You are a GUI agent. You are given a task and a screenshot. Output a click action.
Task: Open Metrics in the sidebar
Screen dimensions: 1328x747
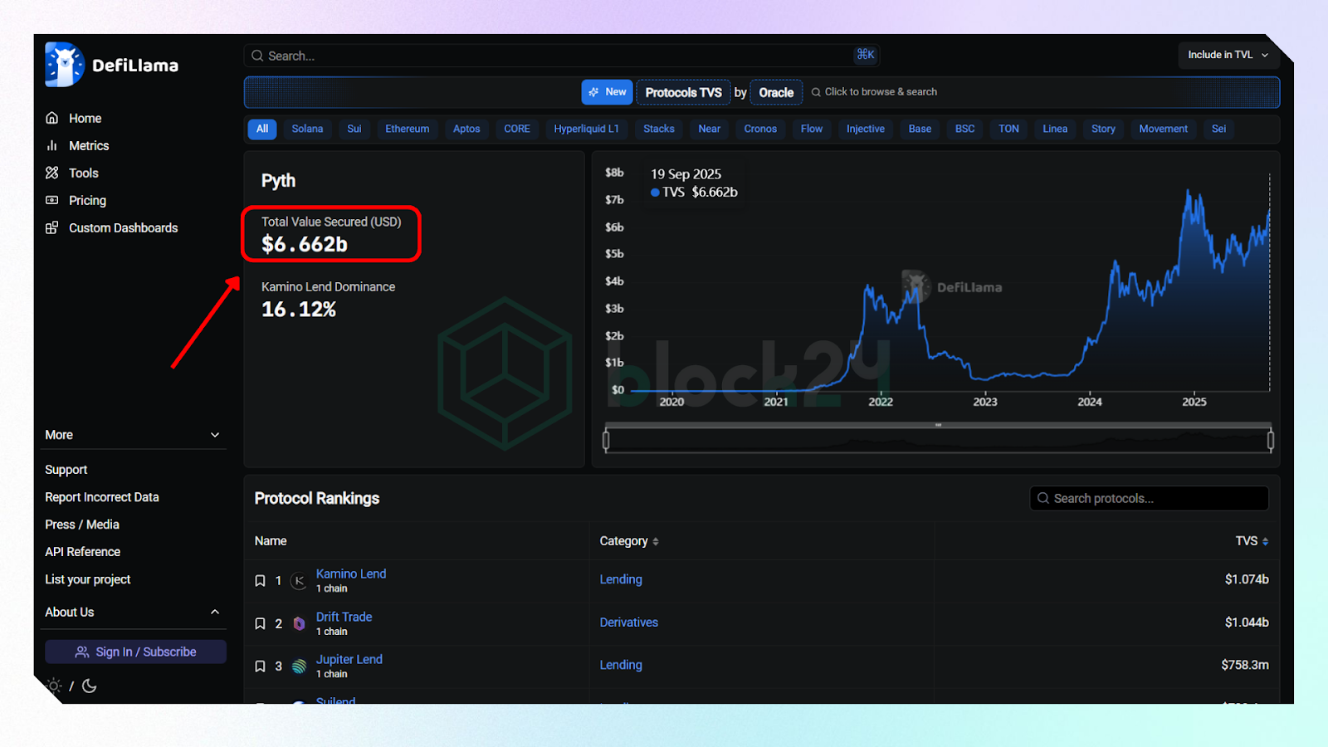(88, 145)
